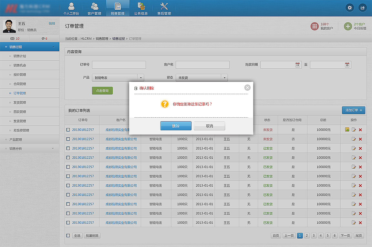
Task: Go to 上一页 in pagination
Action: point(289,236)
